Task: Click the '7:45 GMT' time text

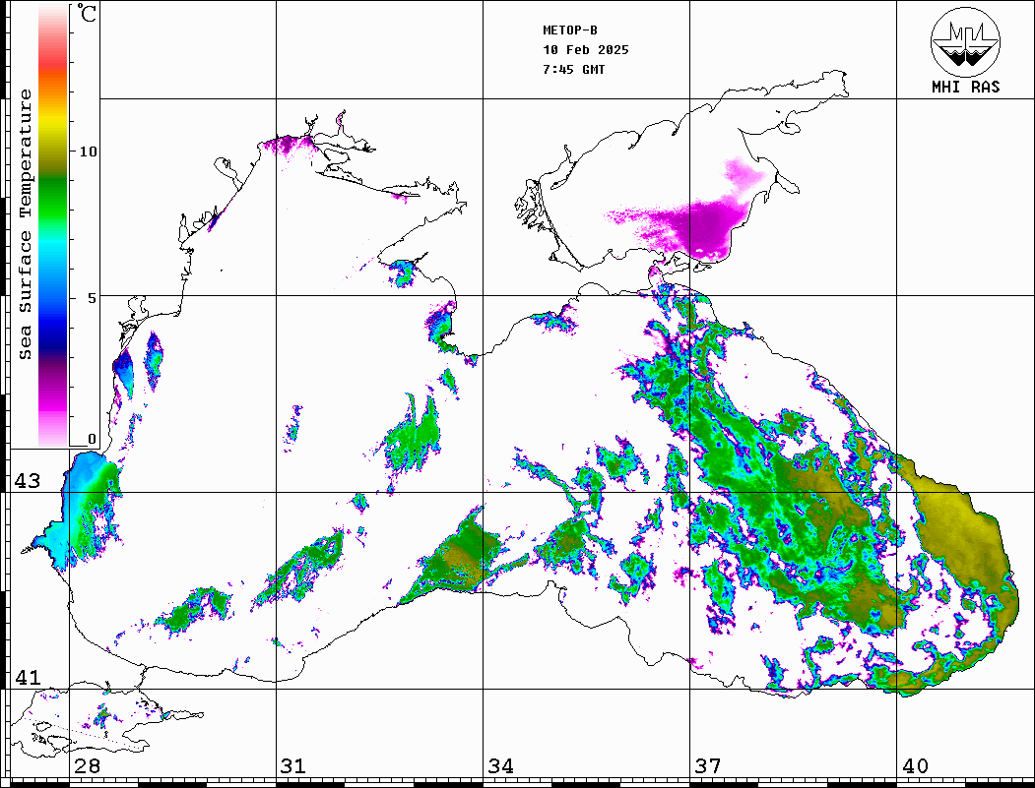Action: [x=573, y=69]
